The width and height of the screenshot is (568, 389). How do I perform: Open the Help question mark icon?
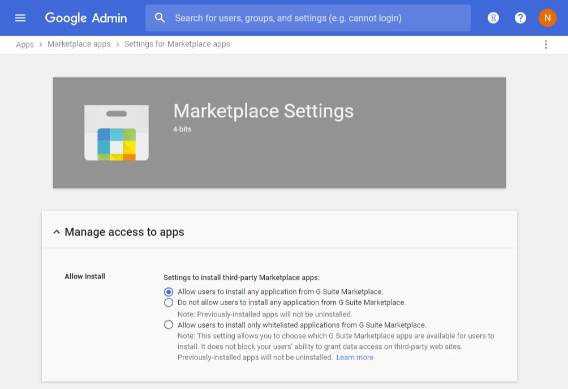coord(520,18)
